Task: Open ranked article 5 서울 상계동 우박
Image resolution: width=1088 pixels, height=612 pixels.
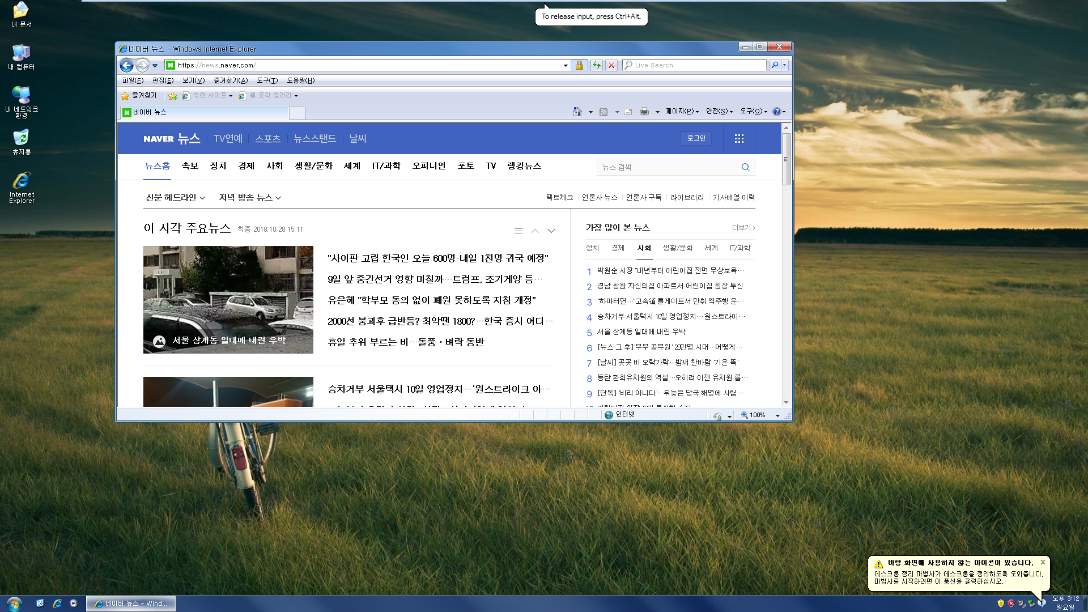Action: coord(641,332)
